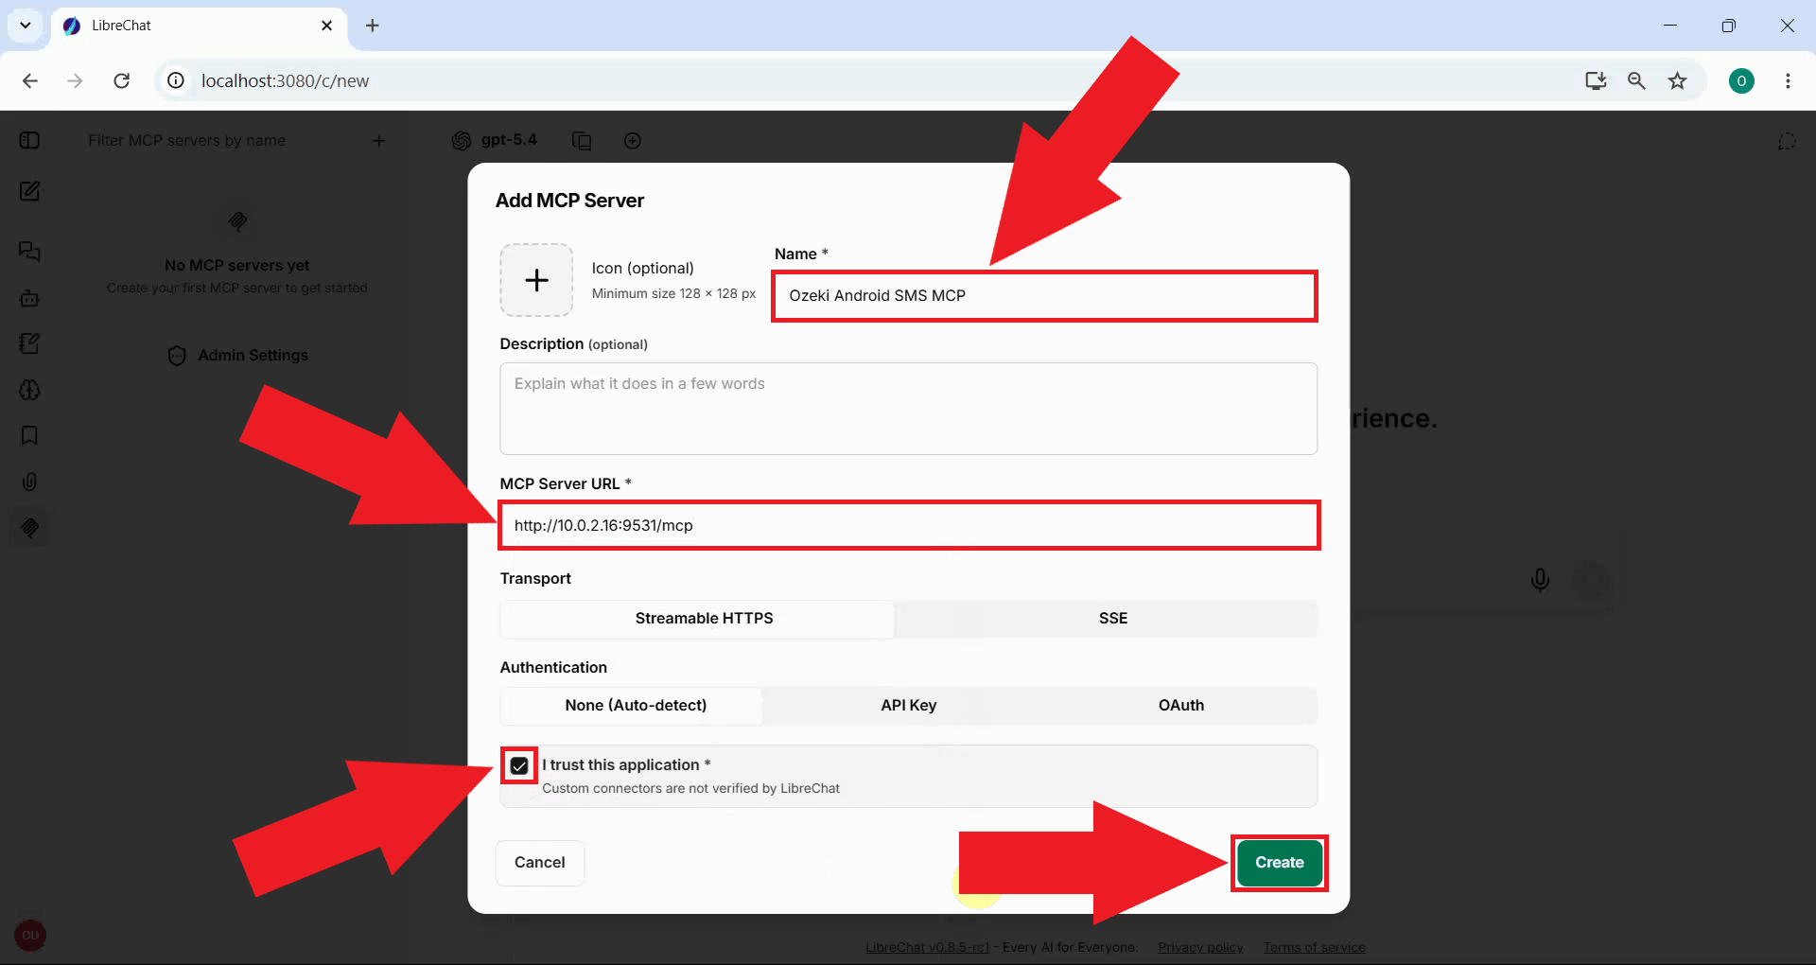Open the Chrome three-dot menu
The width and height of the screenshot is (1816, 965).
click(x=1788, y=80)
